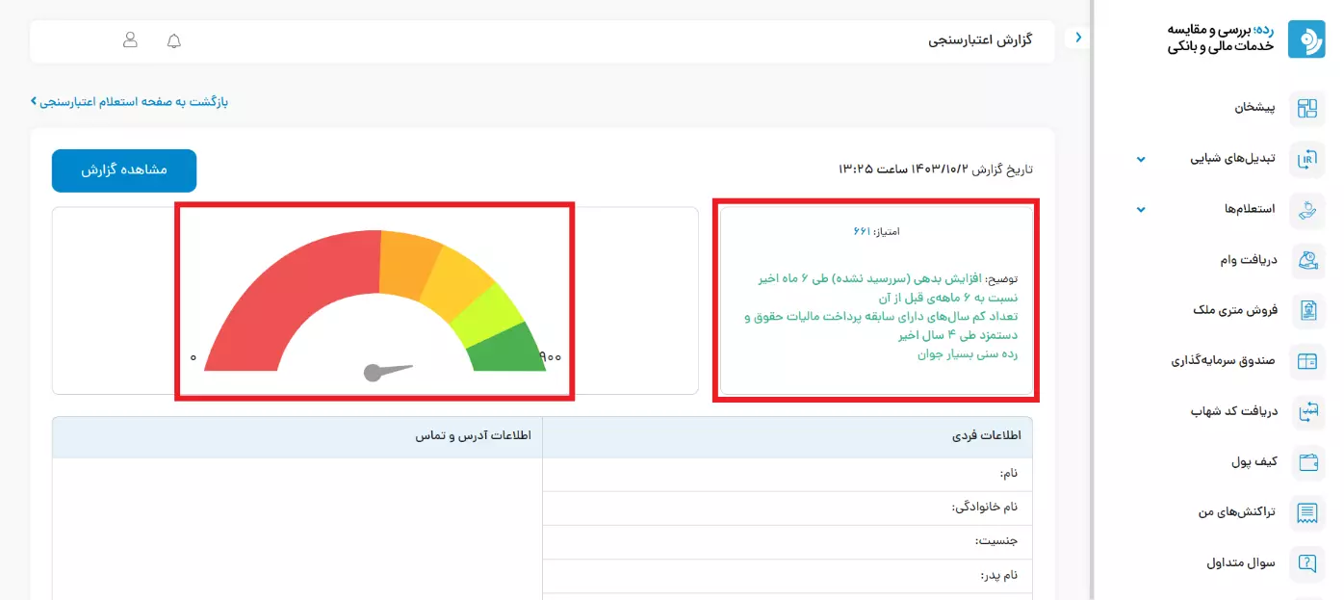The height and width of the screenshot is (600, 1344).
Task: Select the پیشخان menu item label
Action: point(1254,108)
